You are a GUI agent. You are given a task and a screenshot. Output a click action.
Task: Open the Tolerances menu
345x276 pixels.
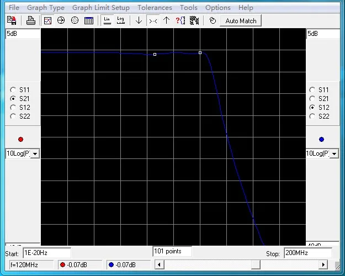[155, 8]
